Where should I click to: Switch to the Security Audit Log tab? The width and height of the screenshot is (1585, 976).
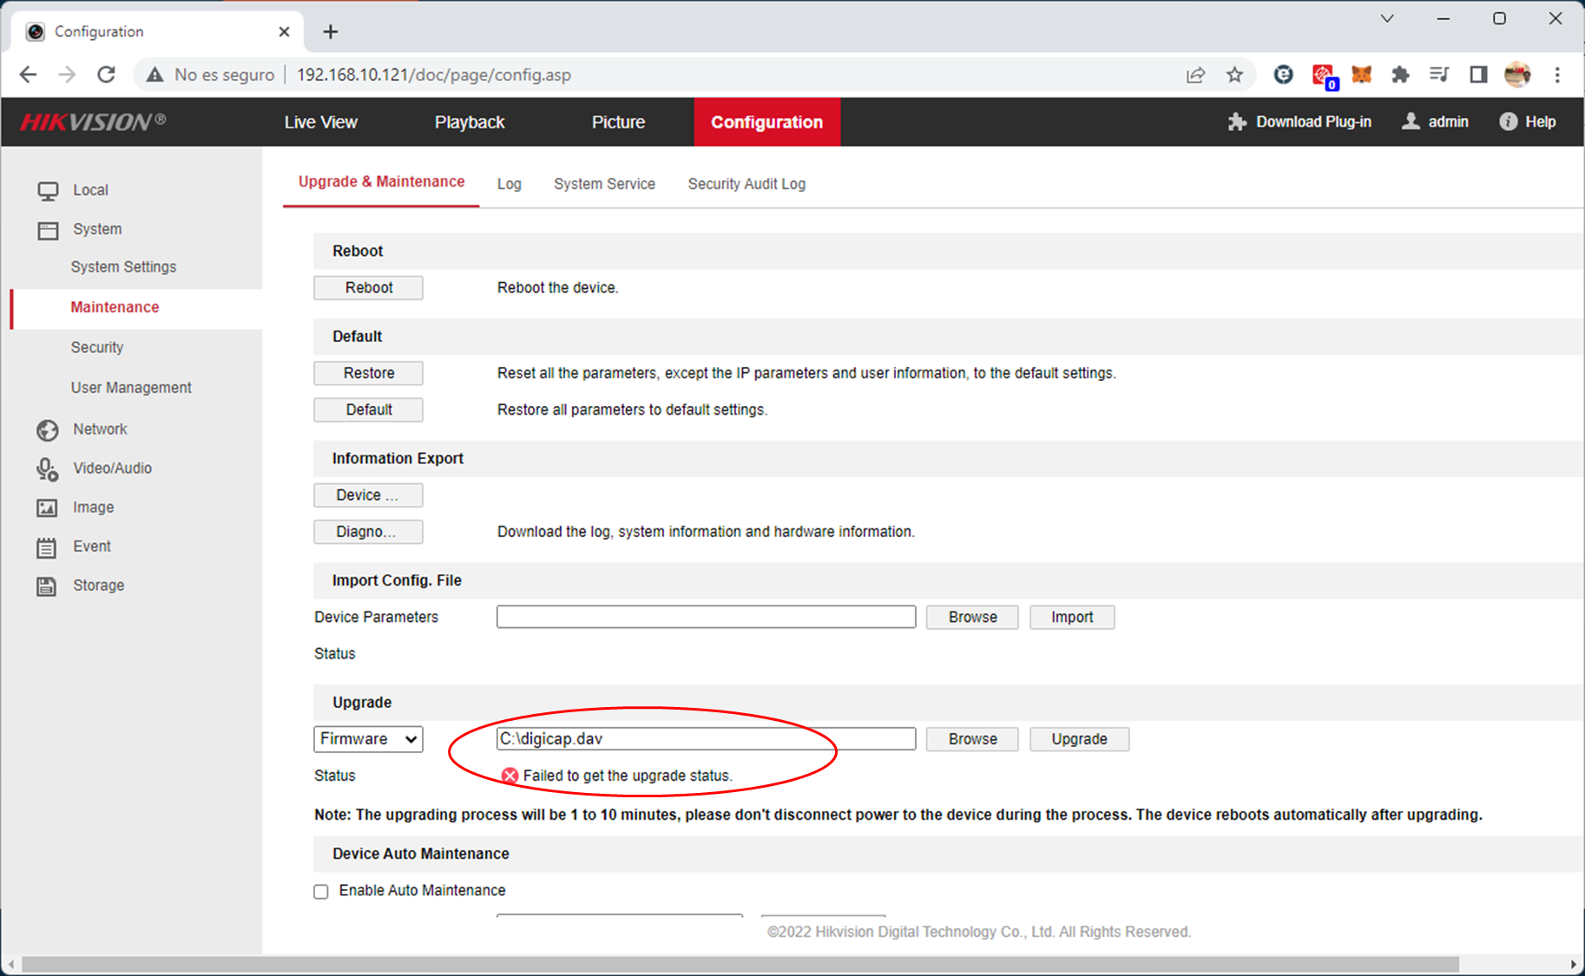[746, 184]
